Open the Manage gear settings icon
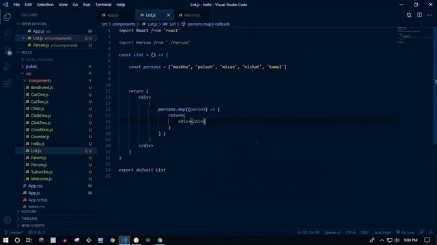This screenshot has width=437, height=245. (8, 220)
